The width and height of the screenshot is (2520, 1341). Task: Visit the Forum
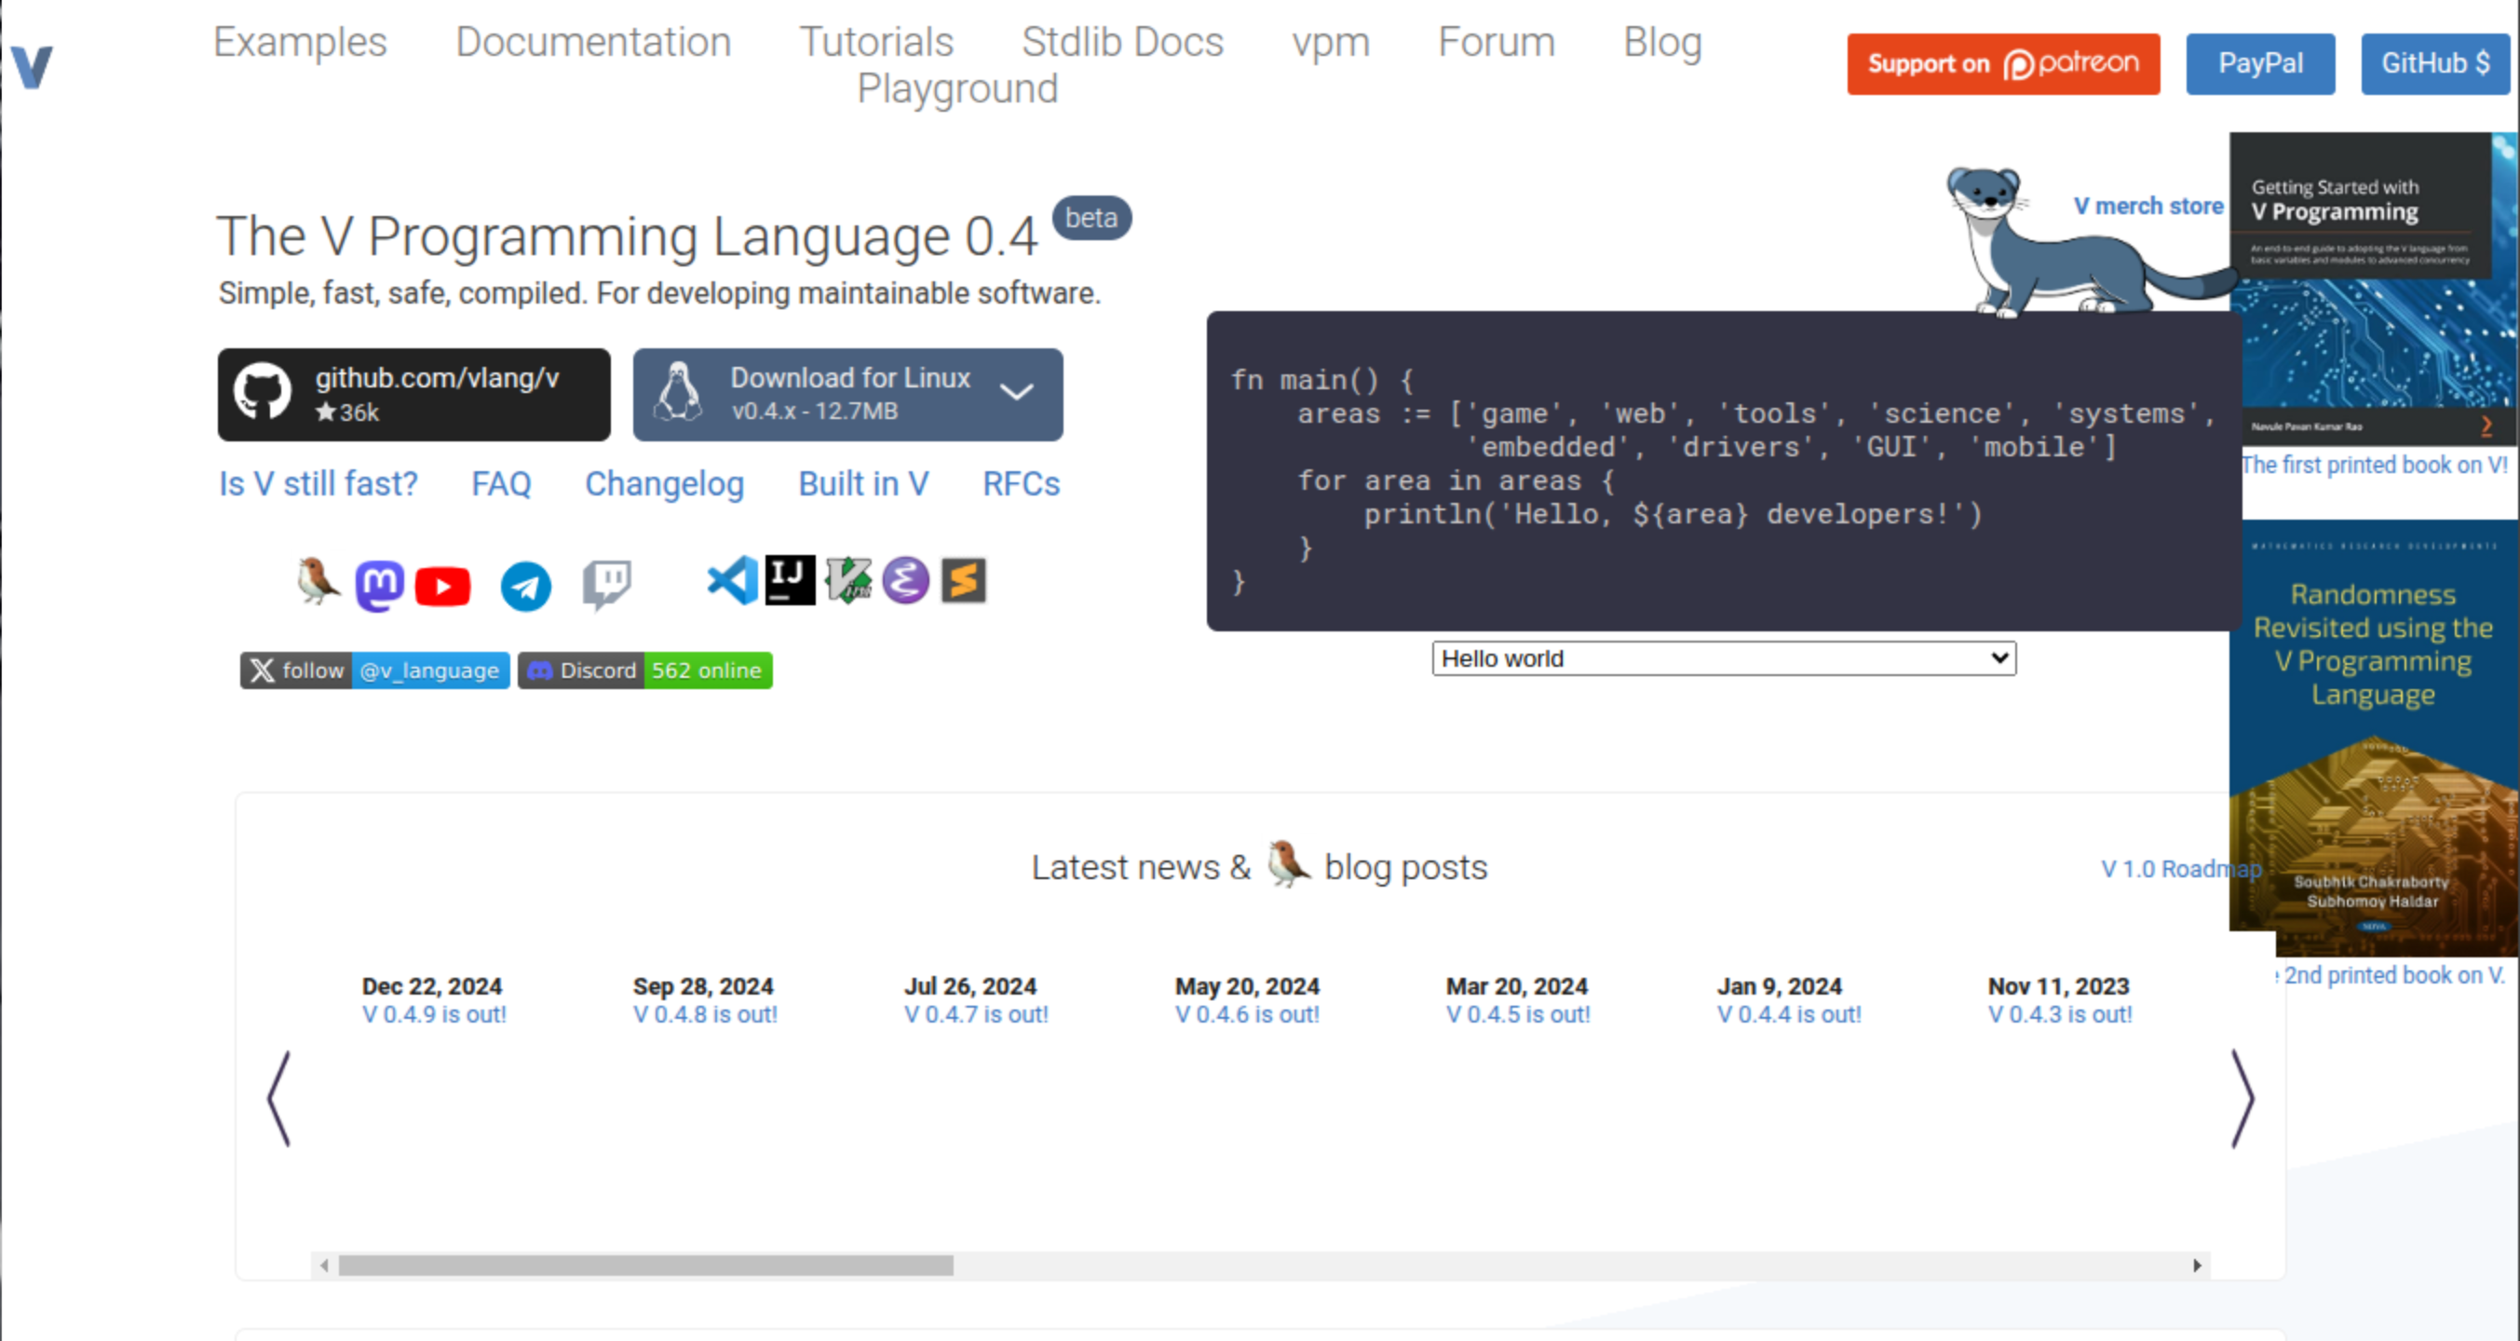pos(1497,42)
